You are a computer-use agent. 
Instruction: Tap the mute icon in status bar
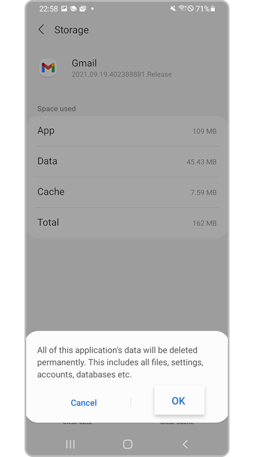(173, 9)
